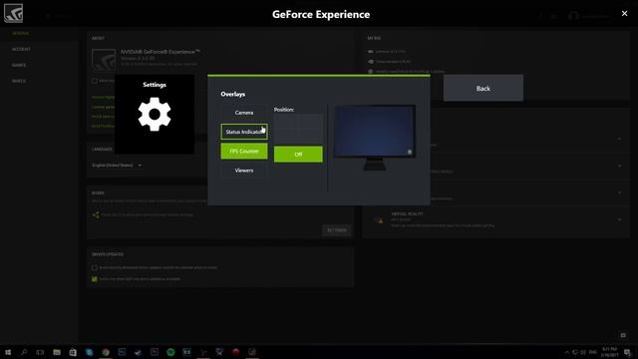
Task: Open Chrome from the taskbar
Action: coord(106,352)
